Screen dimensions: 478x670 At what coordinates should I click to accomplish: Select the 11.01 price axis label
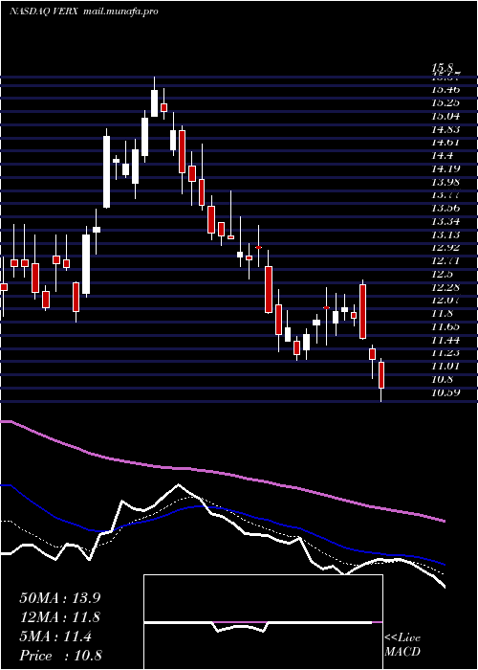445,367
